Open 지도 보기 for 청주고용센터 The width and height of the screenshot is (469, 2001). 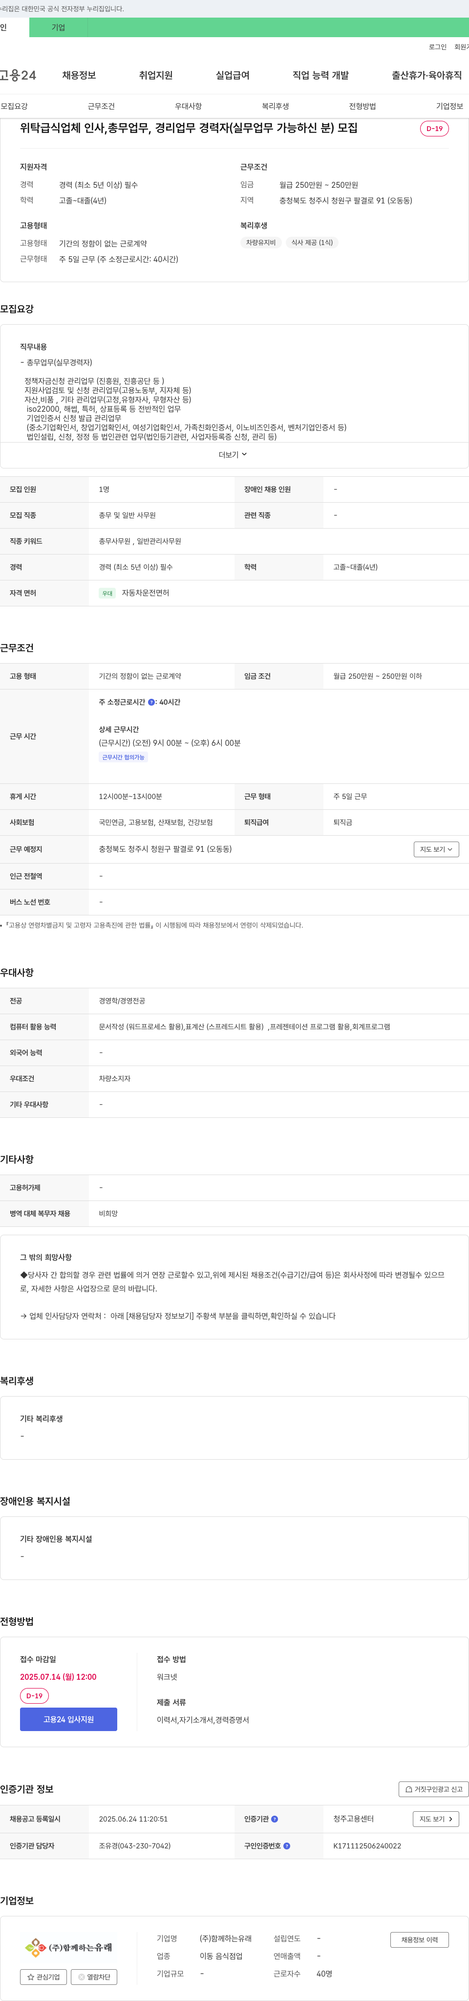436,1819
